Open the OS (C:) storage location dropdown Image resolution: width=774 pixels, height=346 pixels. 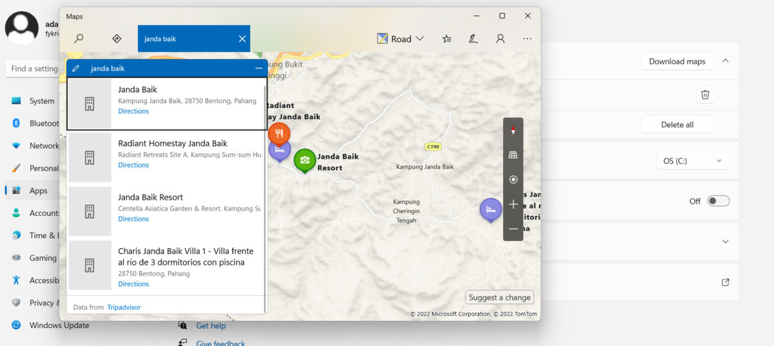click(x=692, y=160)
